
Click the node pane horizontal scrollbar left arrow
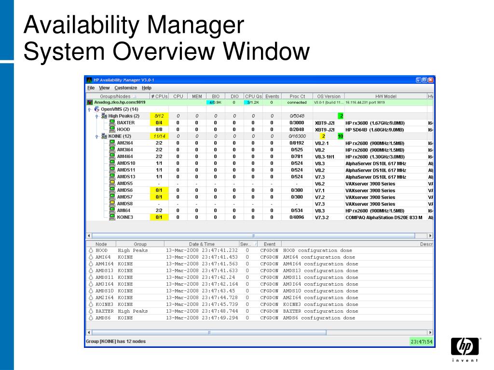click(x=89, y=236)
